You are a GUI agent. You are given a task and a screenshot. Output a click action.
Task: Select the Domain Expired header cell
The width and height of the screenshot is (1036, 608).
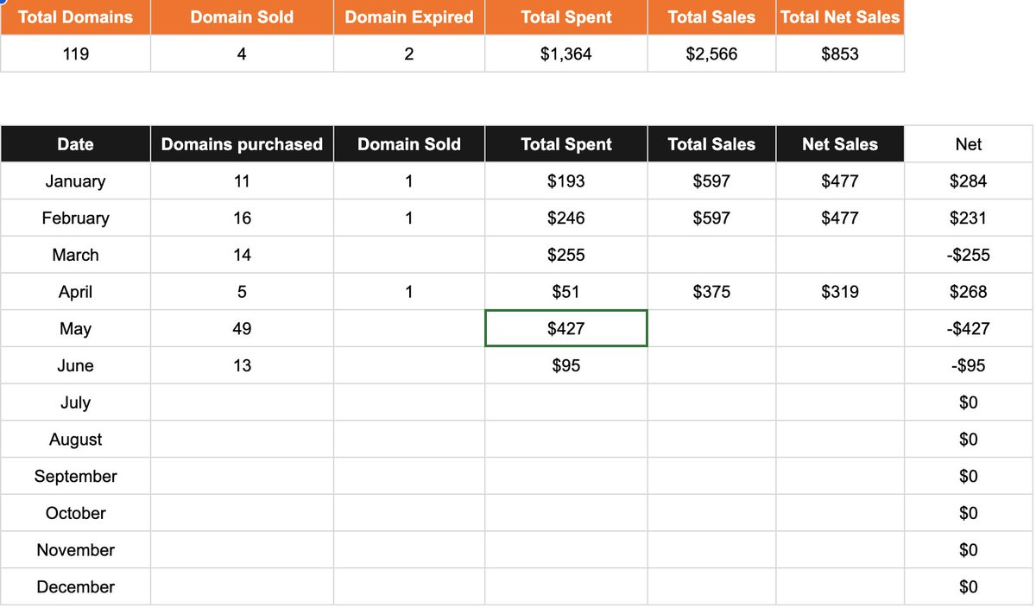(x=409, y=17)
